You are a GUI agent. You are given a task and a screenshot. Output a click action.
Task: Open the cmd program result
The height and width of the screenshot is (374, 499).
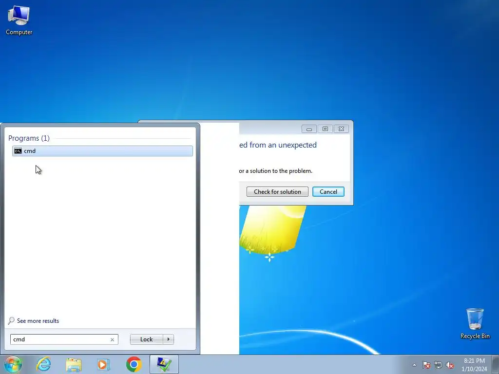click(x=102, y=151)
